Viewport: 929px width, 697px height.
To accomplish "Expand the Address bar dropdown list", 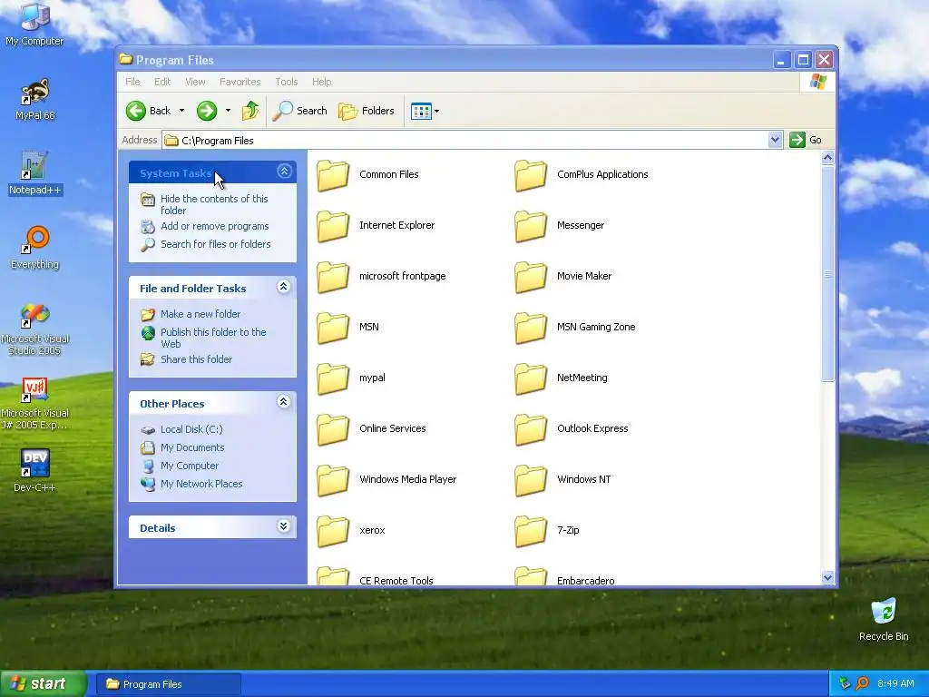I will [x=775, y=140].
